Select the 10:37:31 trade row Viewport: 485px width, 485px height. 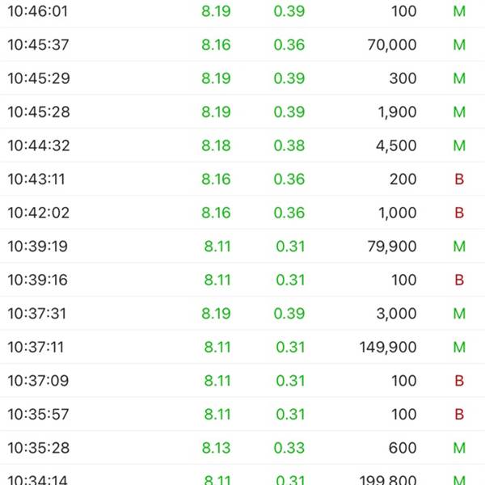(x=242, y=314)
